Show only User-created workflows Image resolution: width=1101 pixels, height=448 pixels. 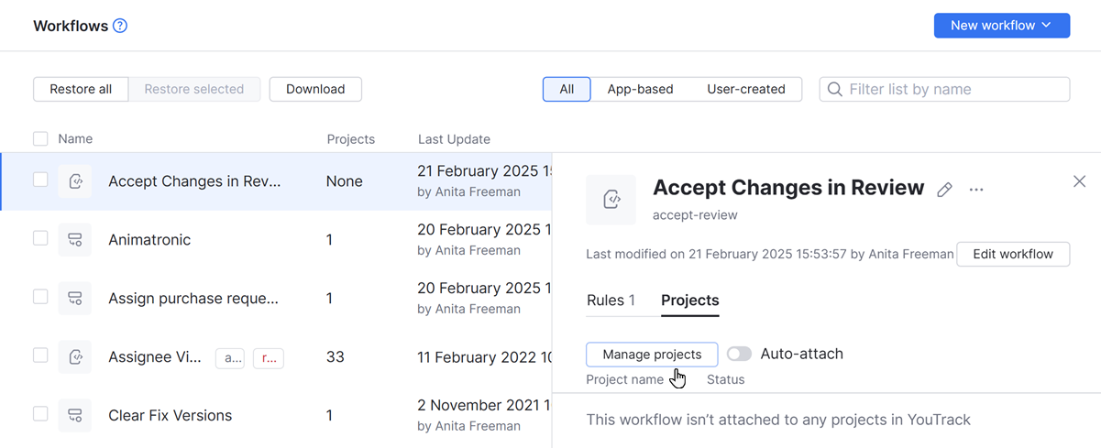(745, 89)
